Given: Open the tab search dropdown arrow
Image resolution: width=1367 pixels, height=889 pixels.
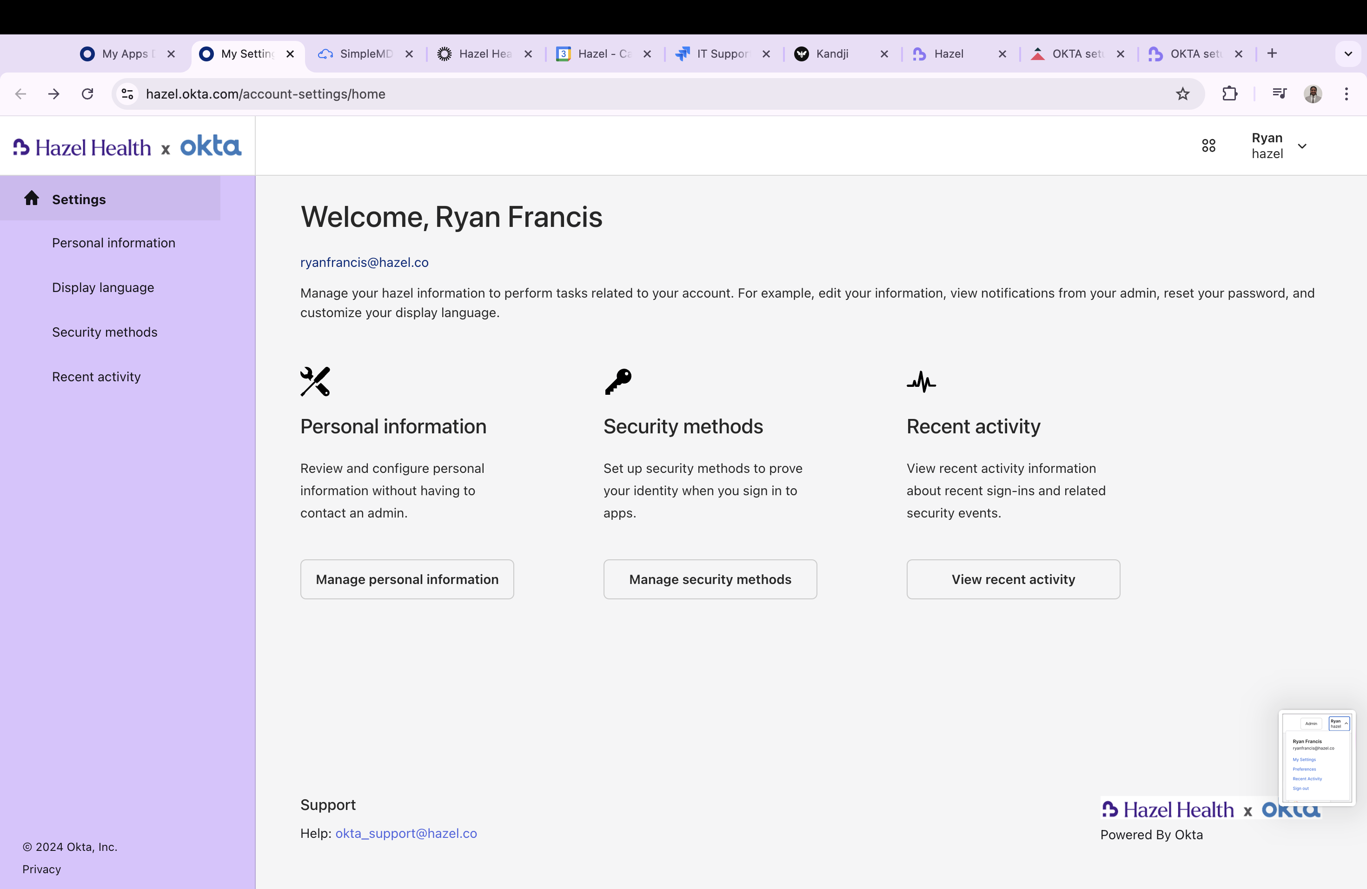Looking at the screenshot, I should click(1347, 54).
